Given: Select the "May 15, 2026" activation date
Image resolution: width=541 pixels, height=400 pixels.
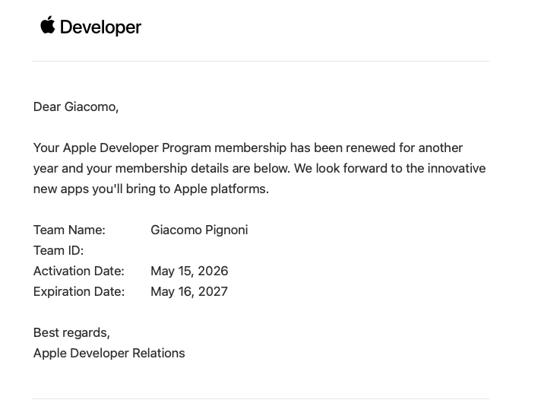Looking at the screenshot, I should click(x=189, y=271).
